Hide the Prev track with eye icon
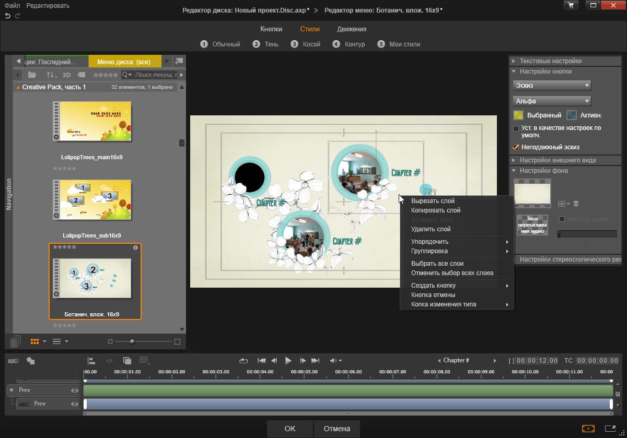 75,390
